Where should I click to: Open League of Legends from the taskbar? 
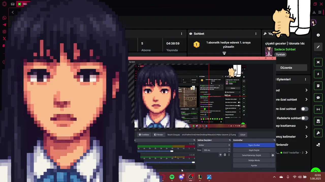pyautogui.click(x=200, y=177)
